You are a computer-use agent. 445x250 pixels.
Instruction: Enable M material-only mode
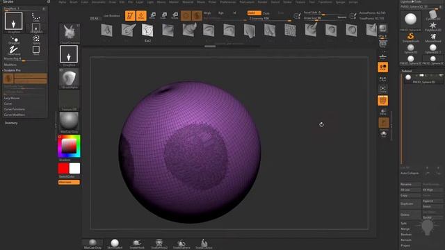234,13
